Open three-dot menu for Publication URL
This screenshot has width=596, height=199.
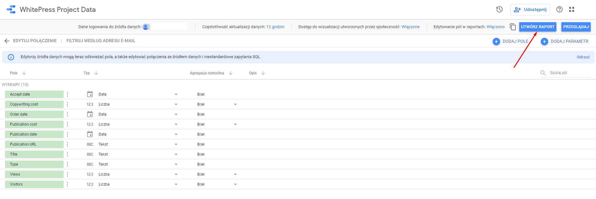click(x=67, y=144)
